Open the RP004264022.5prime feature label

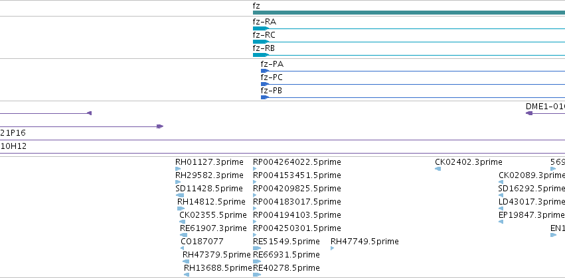pos(297,162)
